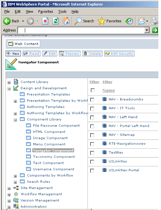Click the UILinkNav-Portal navigator icon
The image size is (161, 210).
tap(105, 170)
